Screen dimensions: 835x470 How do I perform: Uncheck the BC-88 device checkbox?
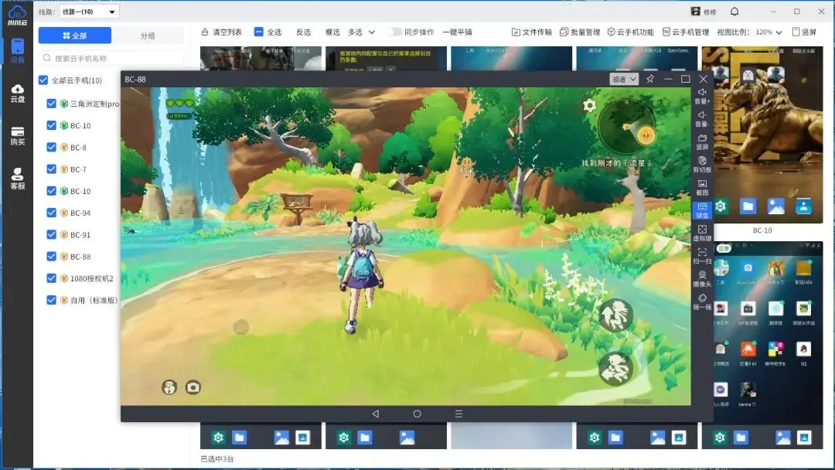pos(51,256)
